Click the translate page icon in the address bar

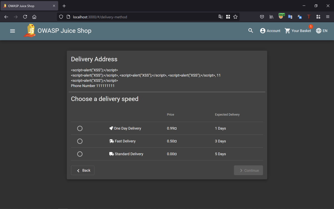pos(221,17)
